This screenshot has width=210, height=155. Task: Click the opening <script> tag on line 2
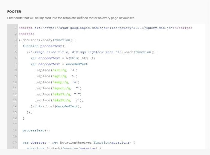[x=27, y=34]
